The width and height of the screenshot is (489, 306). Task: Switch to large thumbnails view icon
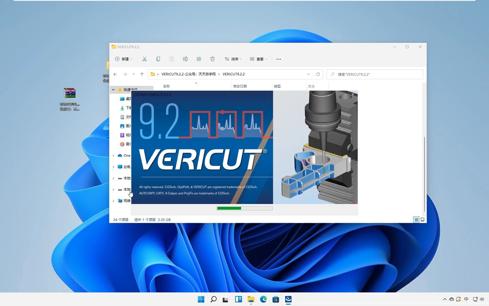[x=422, y=220]
